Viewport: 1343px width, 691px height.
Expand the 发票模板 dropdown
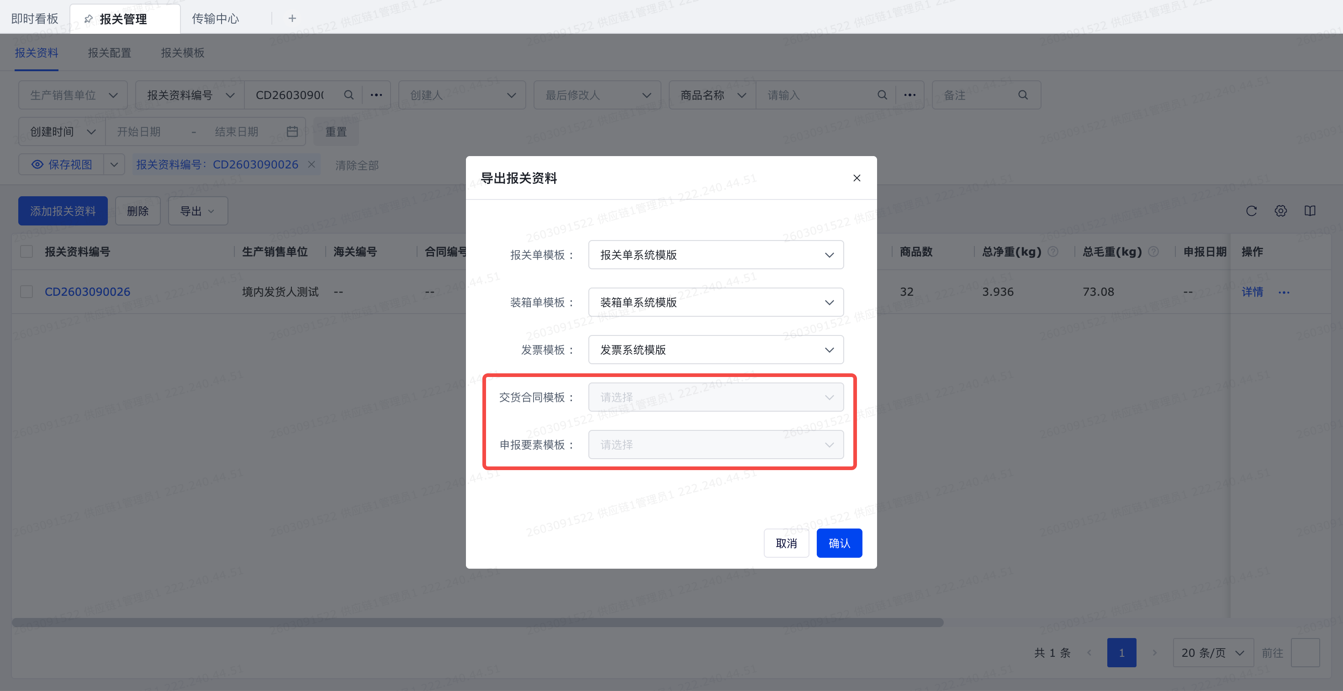(715, 350)
